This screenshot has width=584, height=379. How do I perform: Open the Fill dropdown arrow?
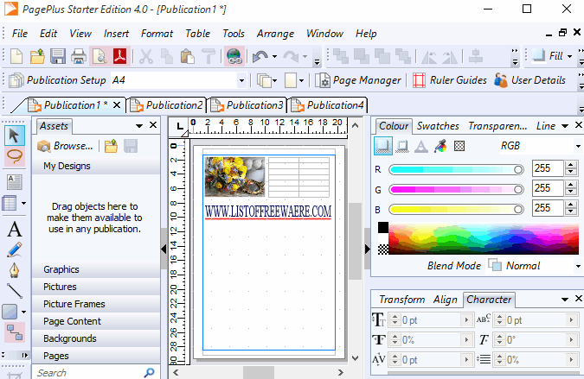[x=570, y=56]
